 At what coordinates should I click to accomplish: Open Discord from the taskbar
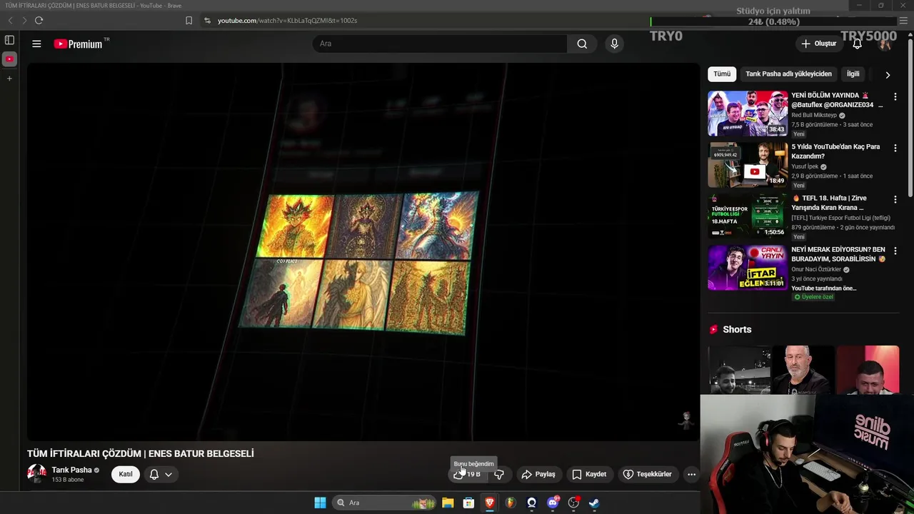[x=553, y=503]
